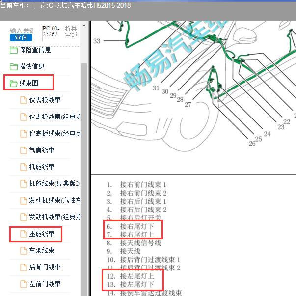
Task: Click legend entry 接右后门线束 2
Action: pyautogui.click(x=143, y=210)
